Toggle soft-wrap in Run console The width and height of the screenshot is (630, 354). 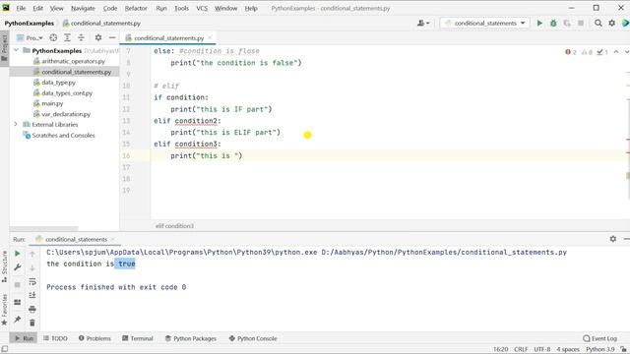pyautogui.click(x=32, y=281)
